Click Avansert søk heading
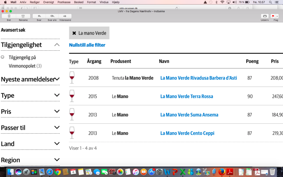The image size is (283, 177). (x=13, y=30)
